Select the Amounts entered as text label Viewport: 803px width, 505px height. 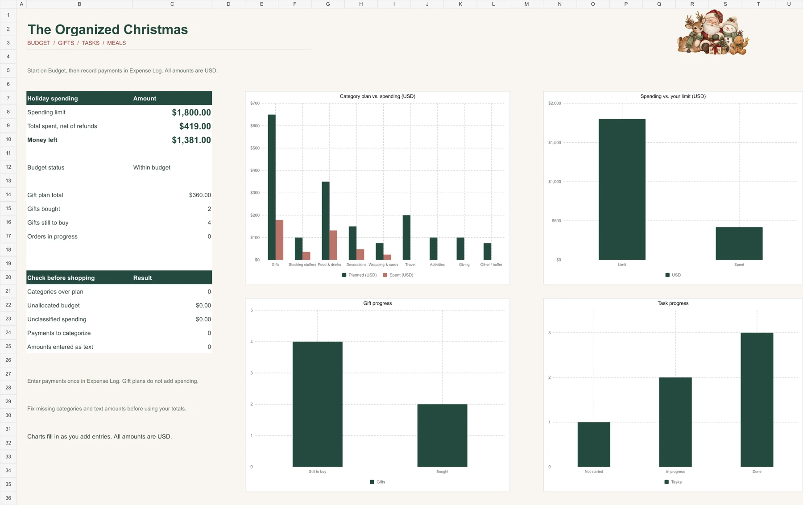[60, 347]
